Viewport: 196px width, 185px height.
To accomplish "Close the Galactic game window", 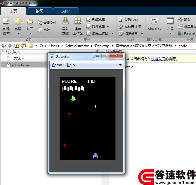I will coord(116,55).
